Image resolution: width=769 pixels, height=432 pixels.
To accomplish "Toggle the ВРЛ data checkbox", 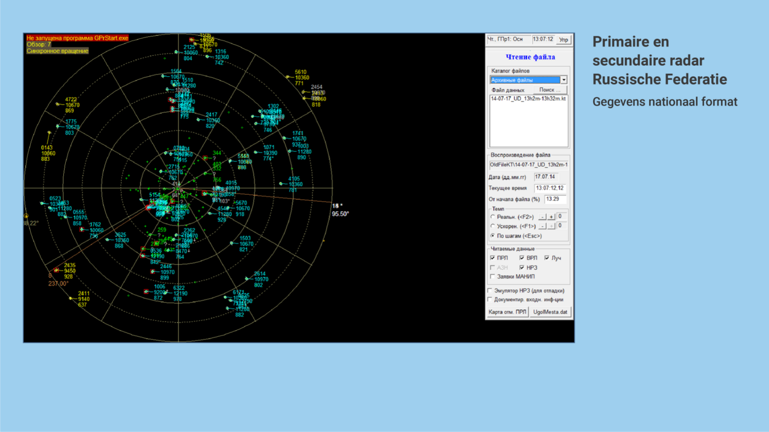I will (x=522, y=258).
